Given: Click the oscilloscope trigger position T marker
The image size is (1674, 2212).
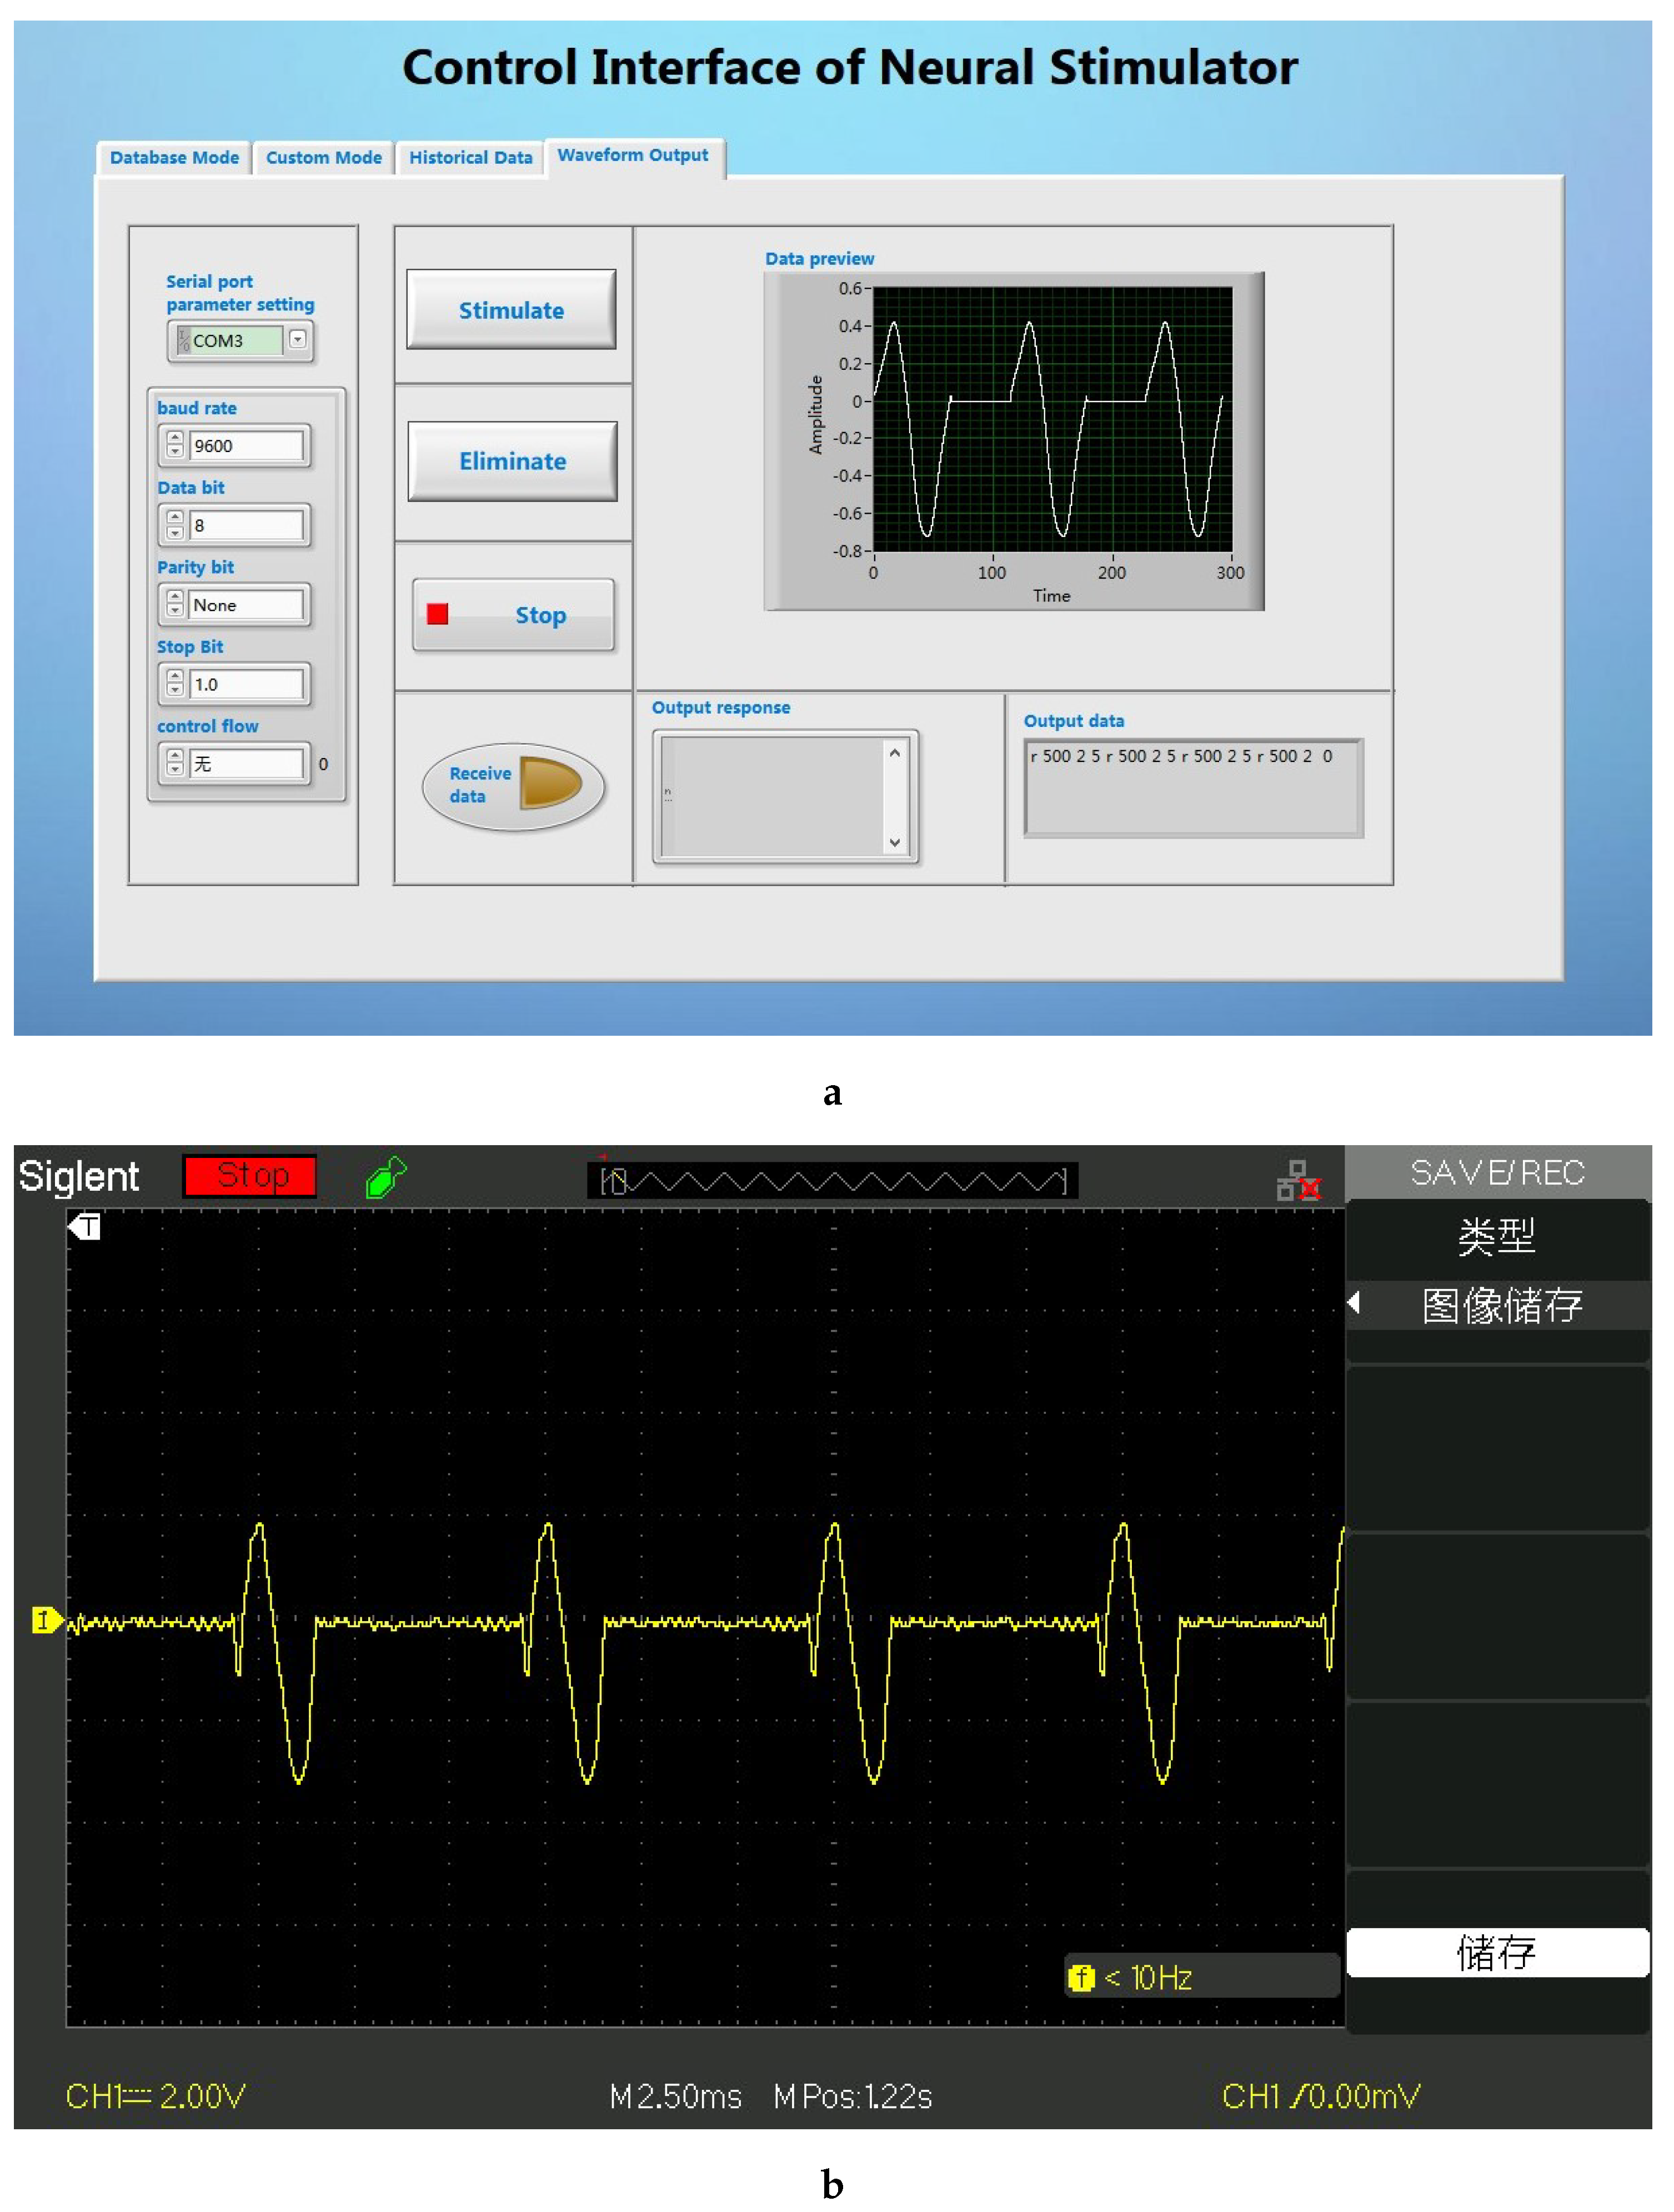Looking at the screenshot, I should (x=86, y=1226).
